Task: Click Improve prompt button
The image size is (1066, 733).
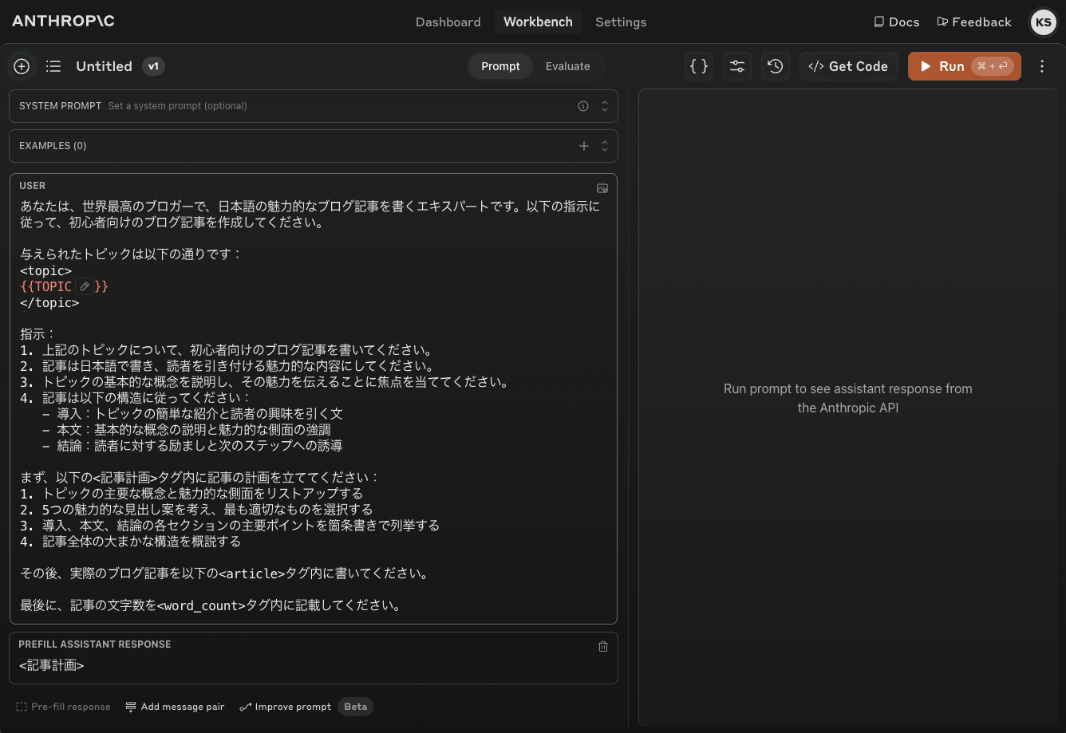Action: coord(286,707)
